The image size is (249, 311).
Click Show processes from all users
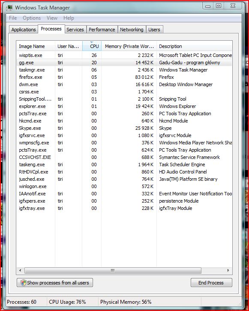(x=55, y=283)
